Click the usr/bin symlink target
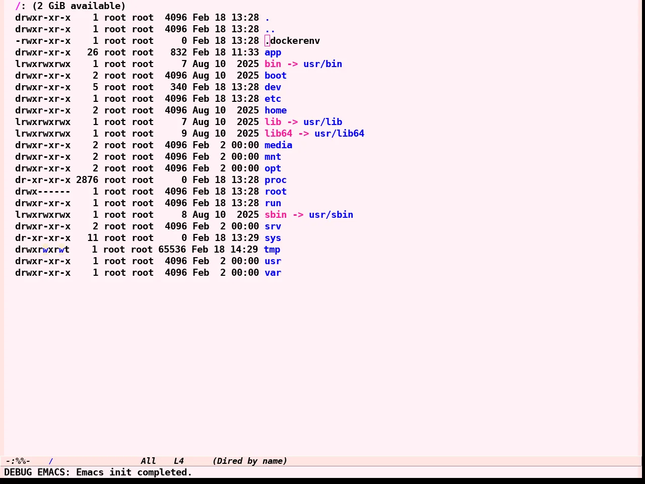Screen dimensions: 645x484 tap(322, 64)
